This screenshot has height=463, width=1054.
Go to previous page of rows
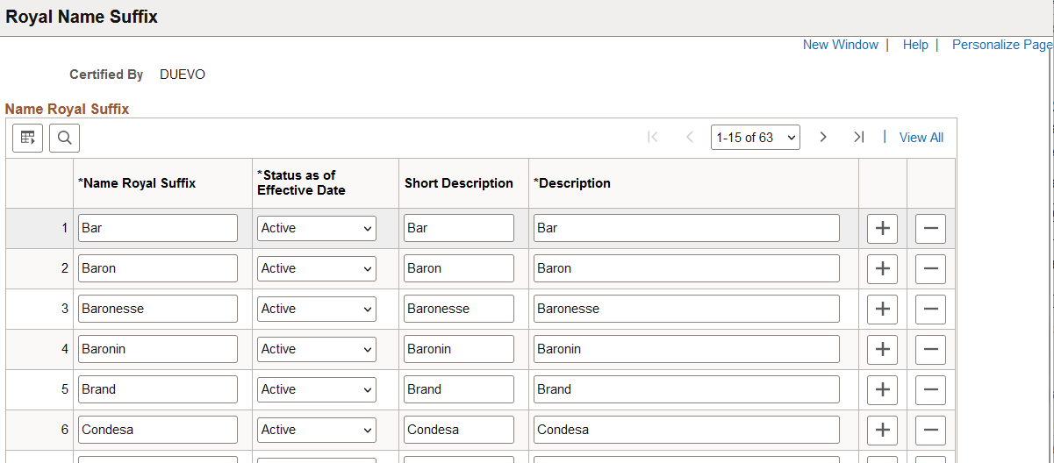(690, 137)
